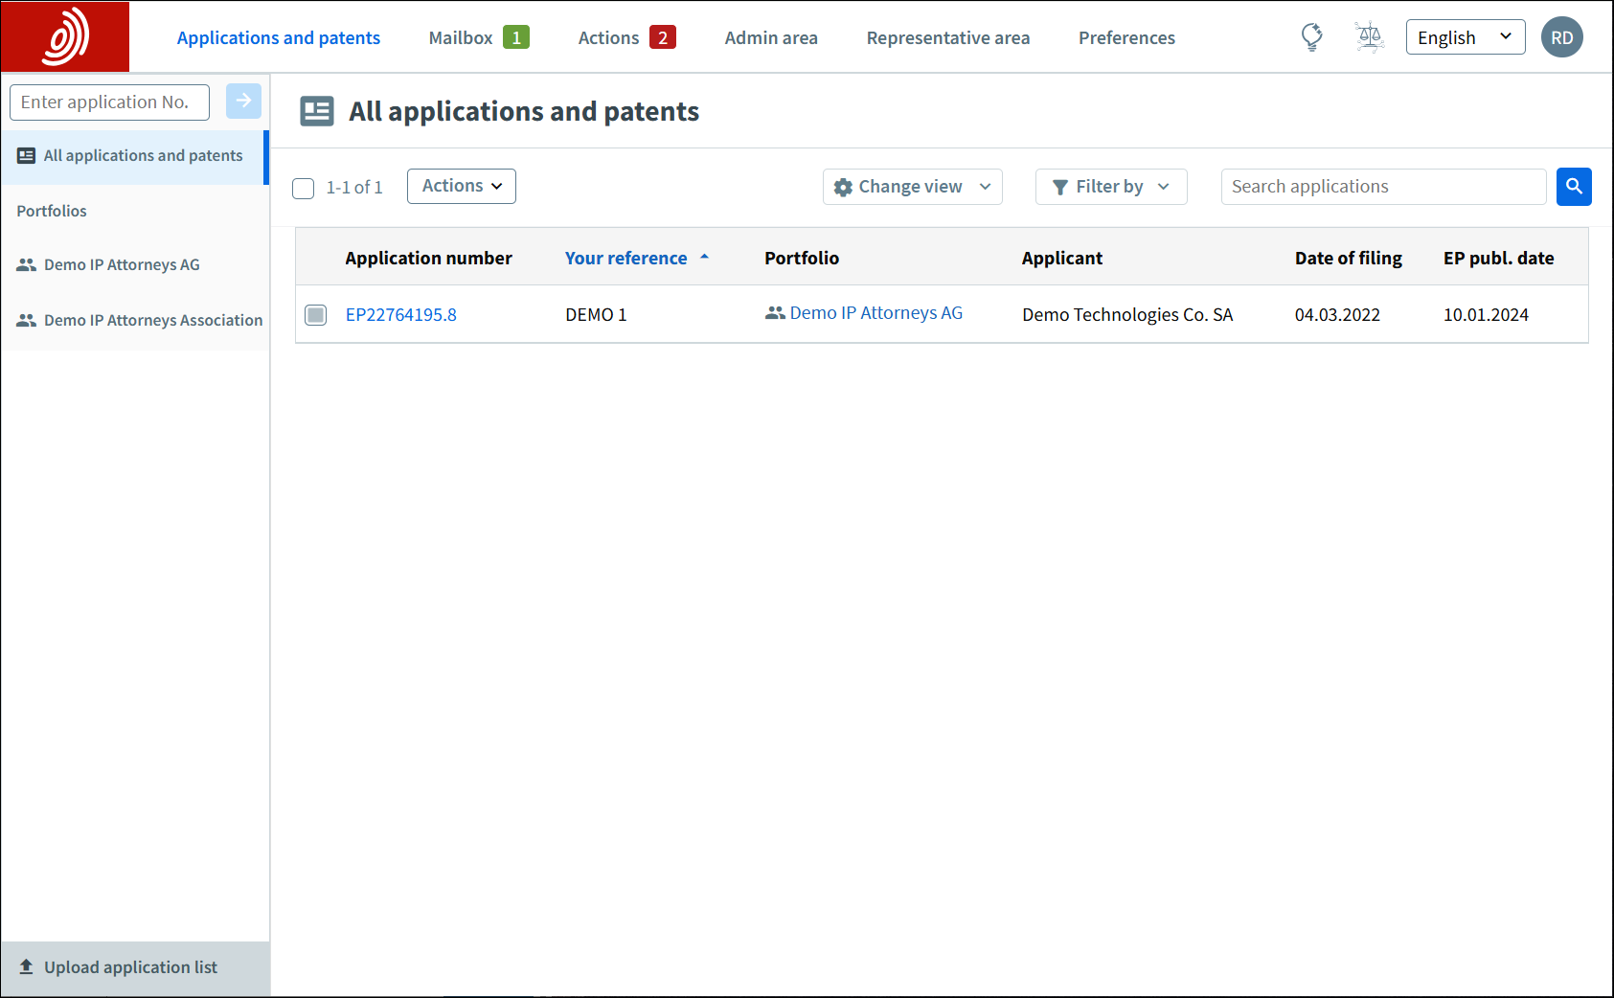
Task: Click the Search applications input field
Action: click(x=1382, y=187)
